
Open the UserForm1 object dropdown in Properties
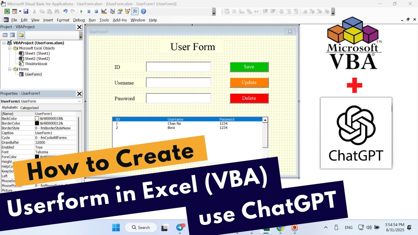pyautogui.click(x=79, y=101)
